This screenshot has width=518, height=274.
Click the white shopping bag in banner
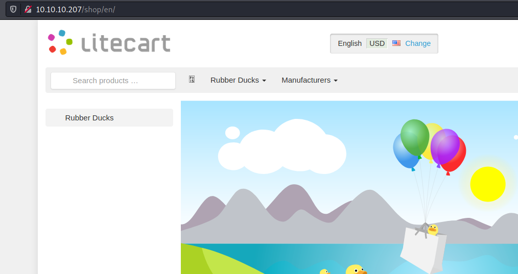[423, 249]
